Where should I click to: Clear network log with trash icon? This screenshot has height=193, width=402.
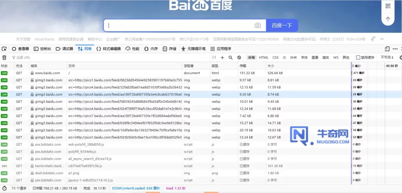pos(4,58)
